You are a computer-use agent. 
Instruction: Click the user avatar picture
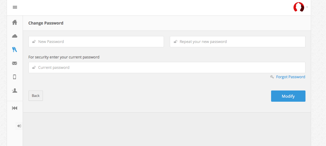pyautogui.click(x=299, y=7)
